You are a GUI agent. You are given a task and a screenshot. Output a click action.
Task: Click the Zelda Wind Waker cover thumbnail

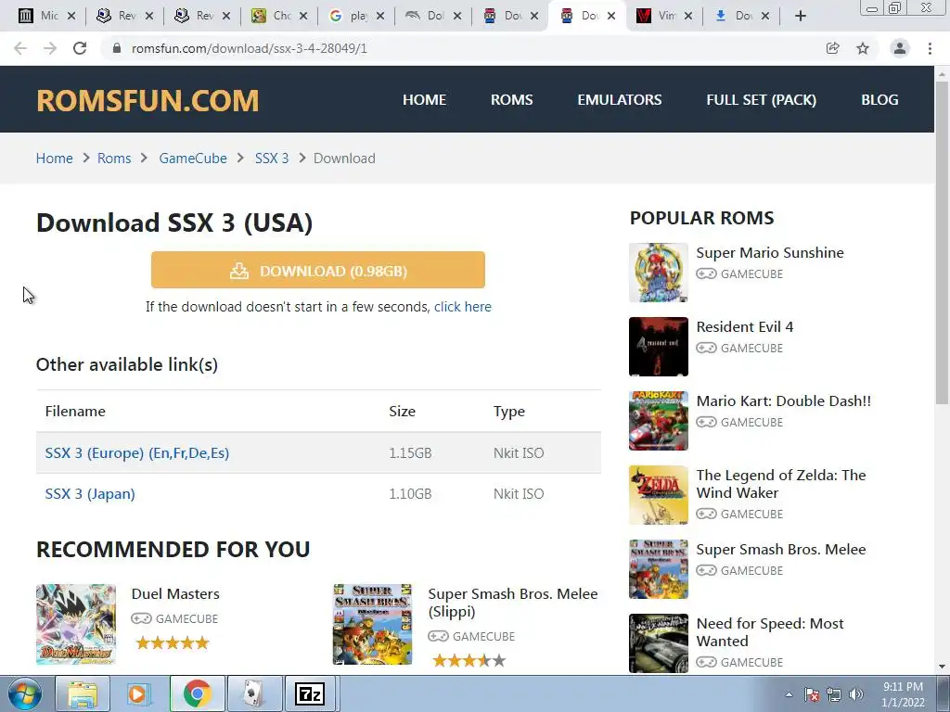pyautogui.click(x=659, y=495)
